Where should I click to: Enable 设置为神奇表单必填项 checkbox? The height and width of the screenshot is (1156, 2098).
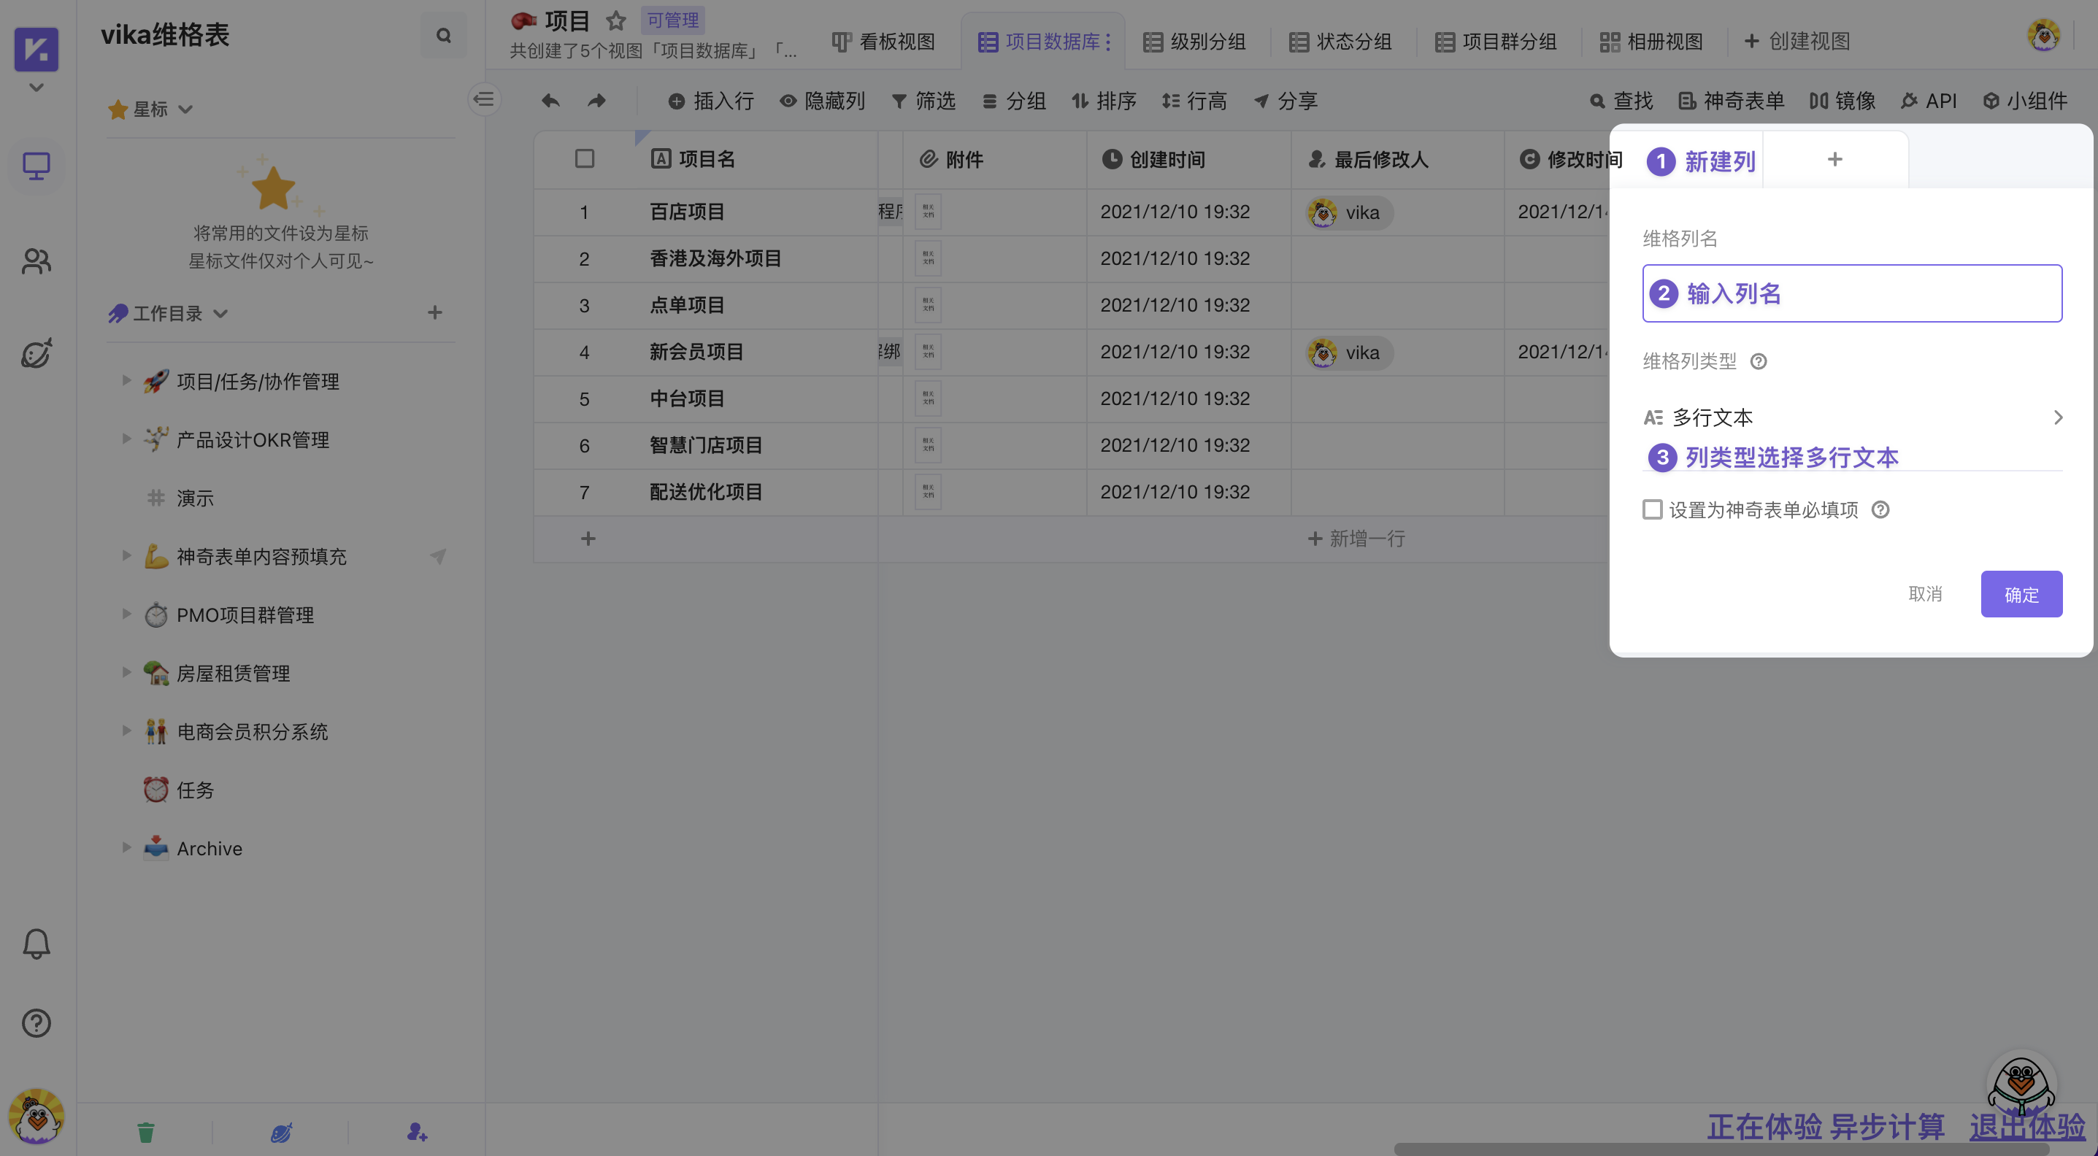[1653, 509]
